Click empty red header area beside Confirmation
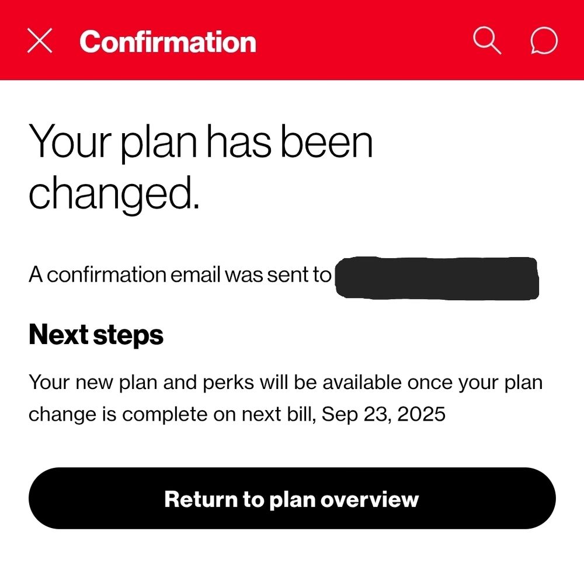The width and height of the screenshot is (584, 566). (x=361, y=40)
